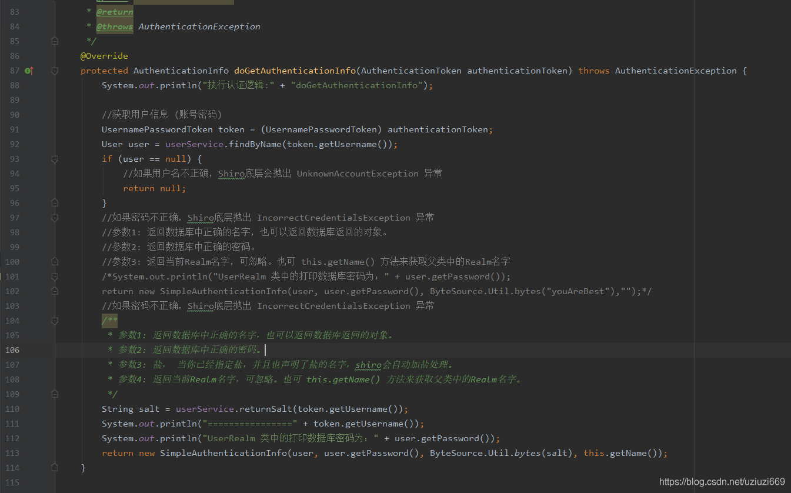Click line number 115 in the gutter

pyautogui.click(x=12, y=482)
